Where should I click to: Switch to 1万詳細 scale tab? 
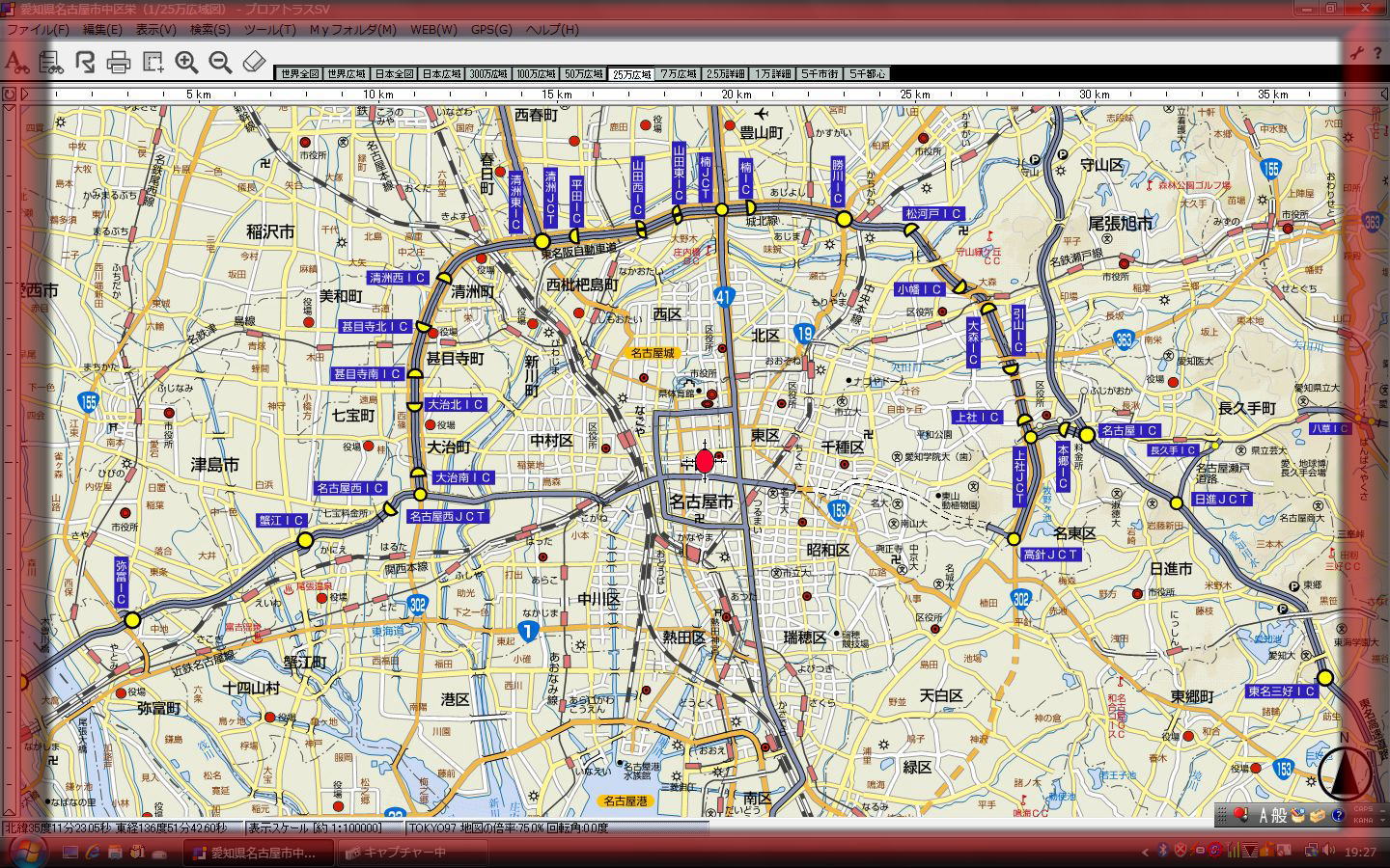click(772, 74)
